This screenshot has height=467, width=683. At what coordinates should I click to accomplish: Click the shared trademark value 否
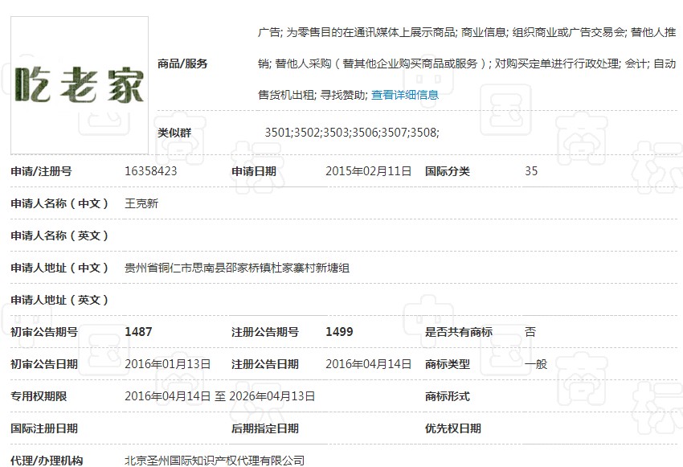pos(530,332)
